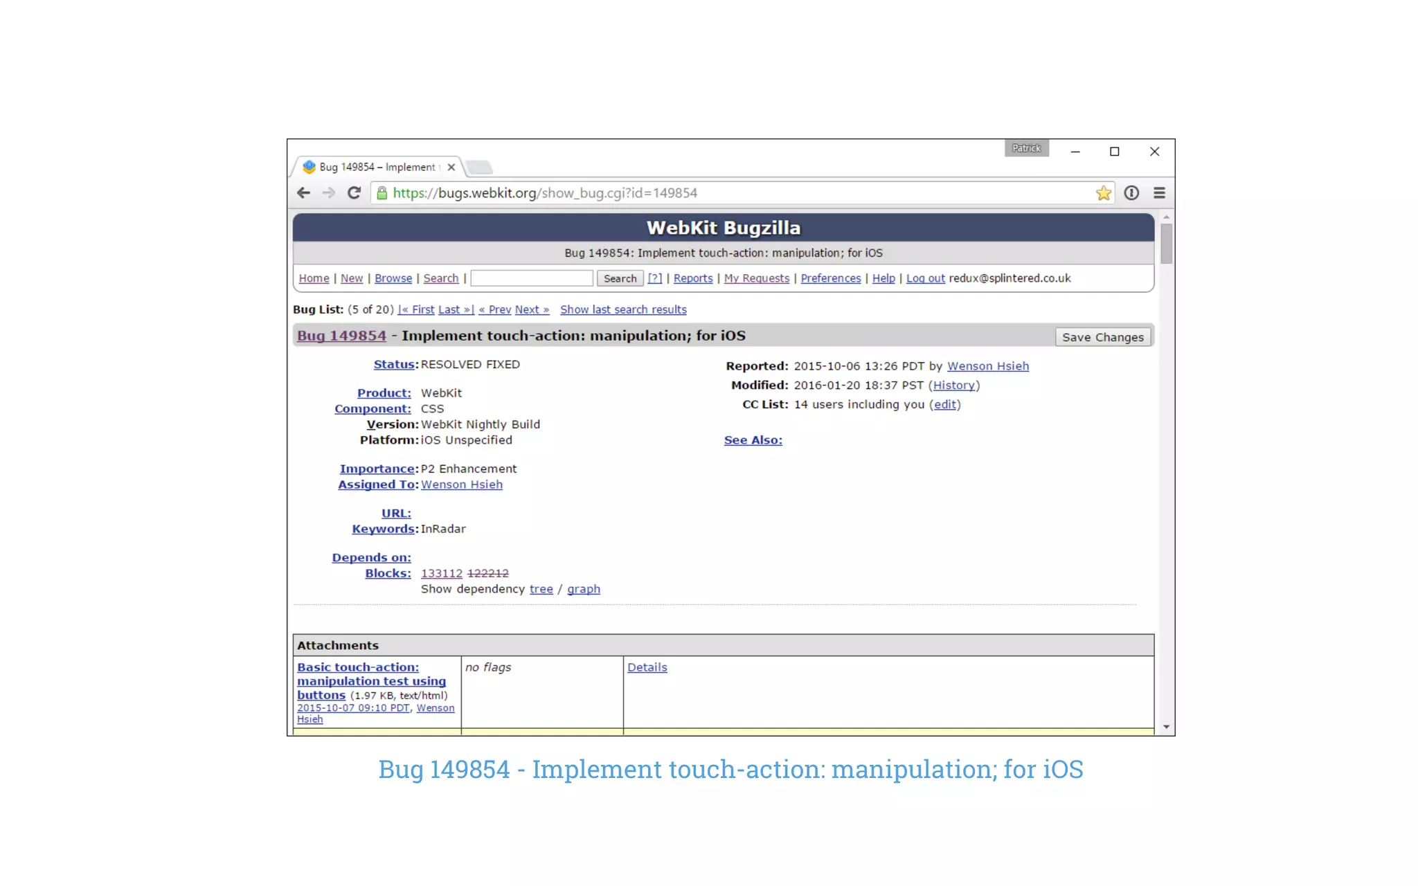Open attachment date 2015-10-07 09:10 PDT link
This screenshot has width=1418, height=886.
(353, 708)
